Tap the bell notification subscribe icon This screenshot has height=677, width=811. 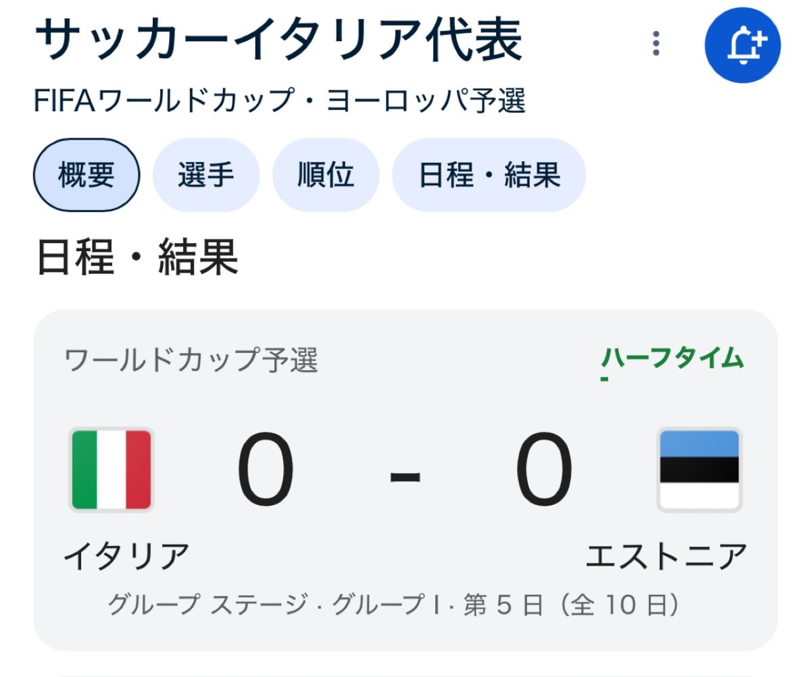tap(742, 46)
